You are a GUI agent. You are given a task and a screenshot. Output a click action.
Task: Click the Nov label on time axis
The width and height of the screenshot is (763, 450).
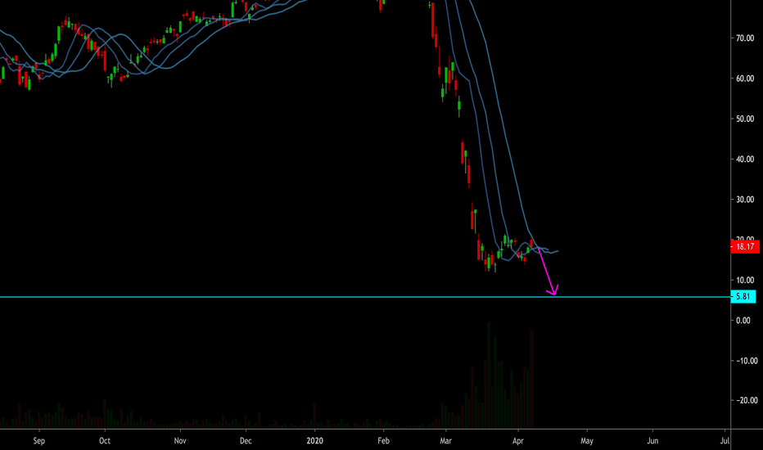(x=180, y=441)
